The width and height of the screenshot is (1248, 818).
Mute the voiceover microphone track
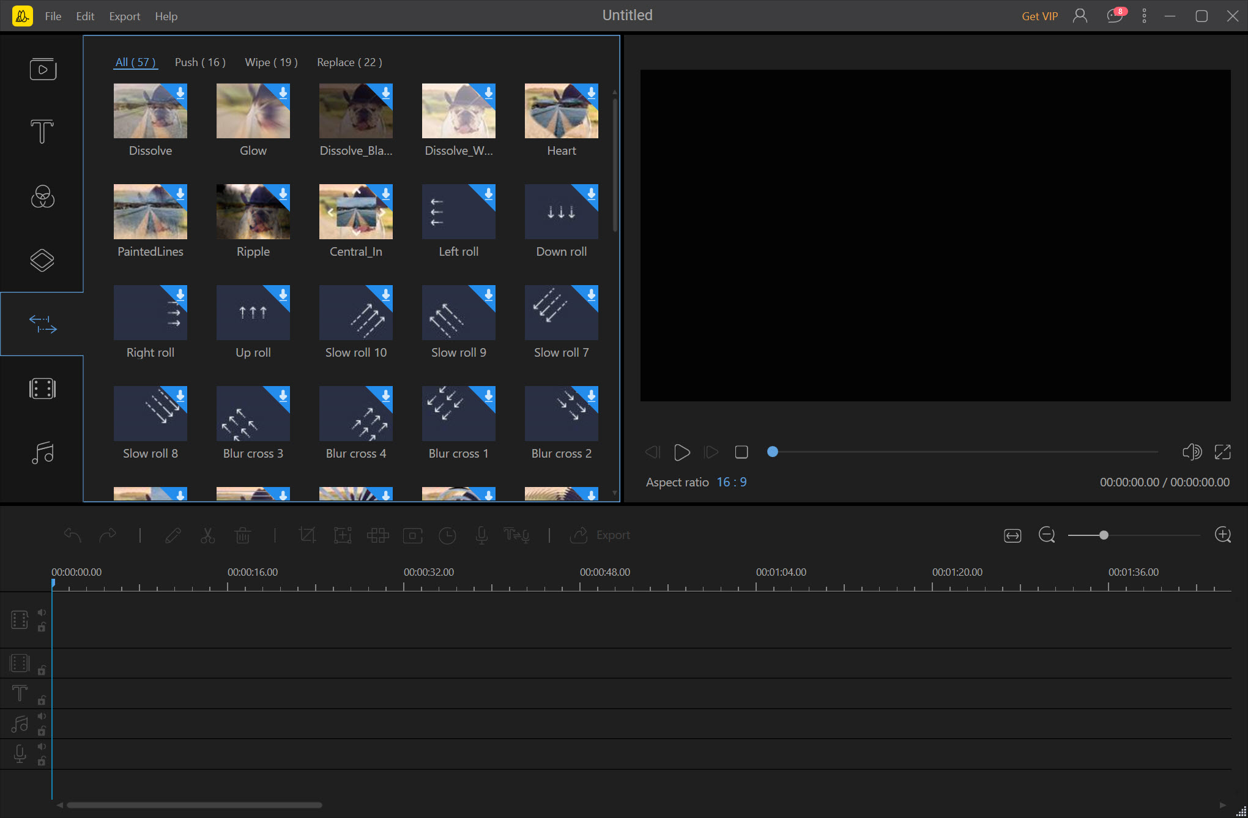42,746
